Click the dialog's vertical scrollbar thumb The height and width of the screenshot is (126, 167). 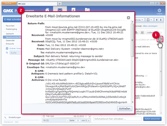click(132, 40)
